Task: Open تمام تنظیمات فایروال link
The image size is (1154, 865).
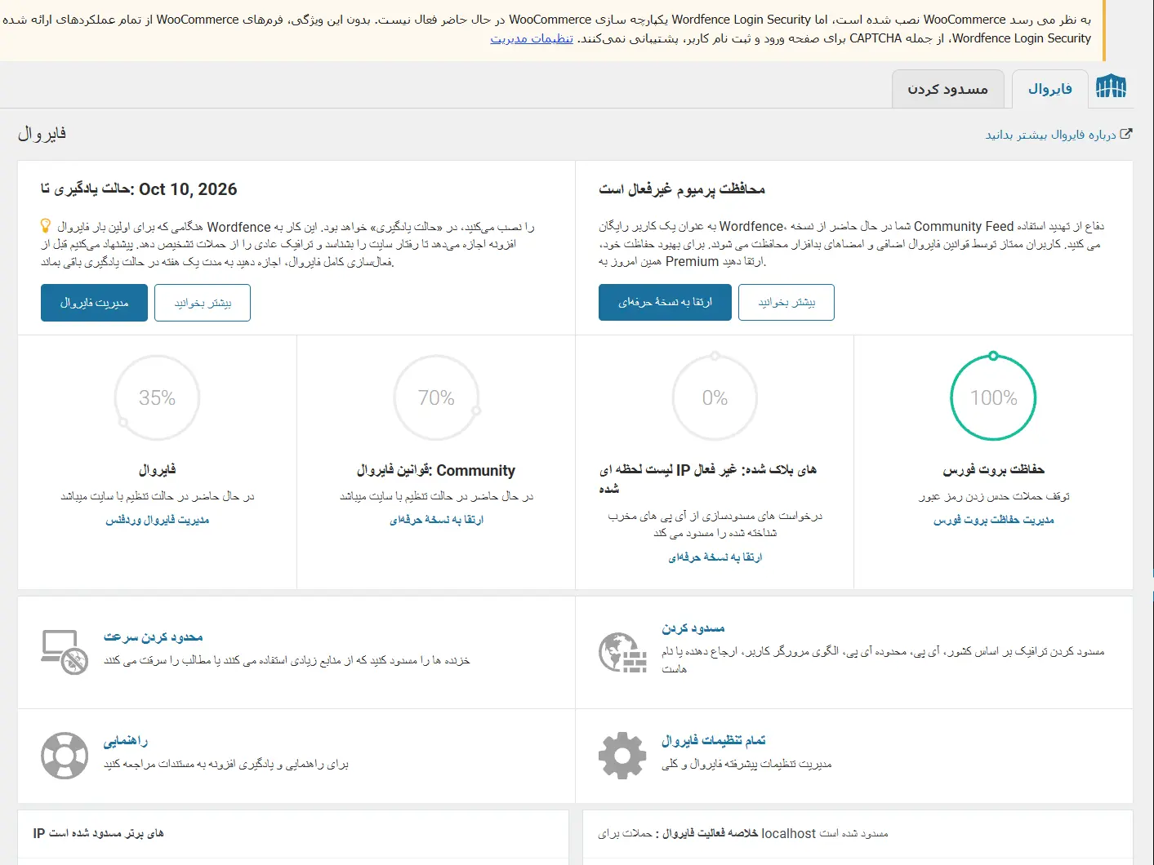Action: click(x=714, y=741)
